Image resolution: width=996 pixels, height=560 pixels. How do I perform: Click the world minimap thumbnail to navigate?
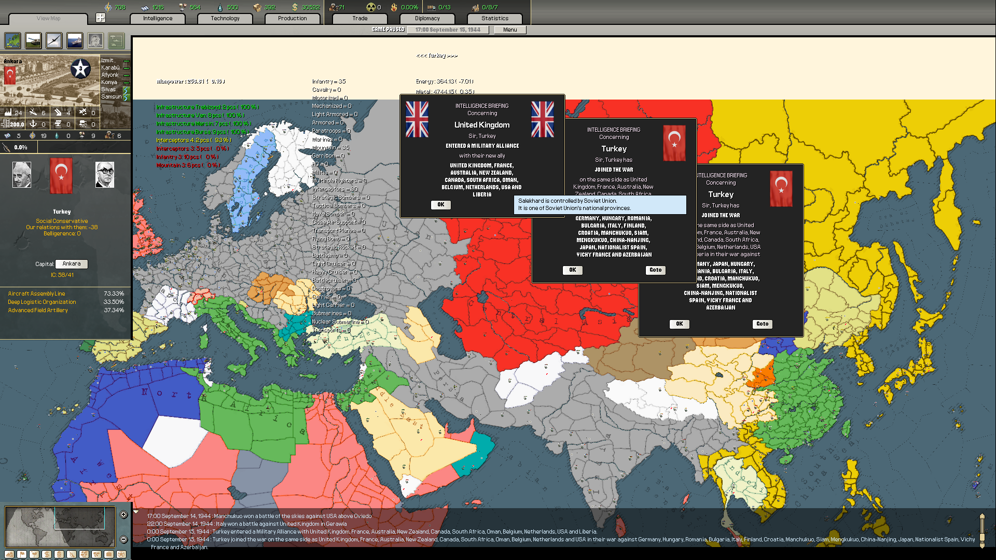(60, 526)
